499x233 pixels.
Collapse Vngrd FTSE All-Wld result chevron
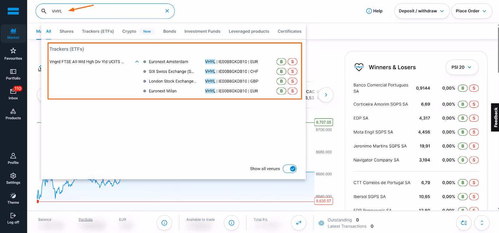click(x=137, y=62)
